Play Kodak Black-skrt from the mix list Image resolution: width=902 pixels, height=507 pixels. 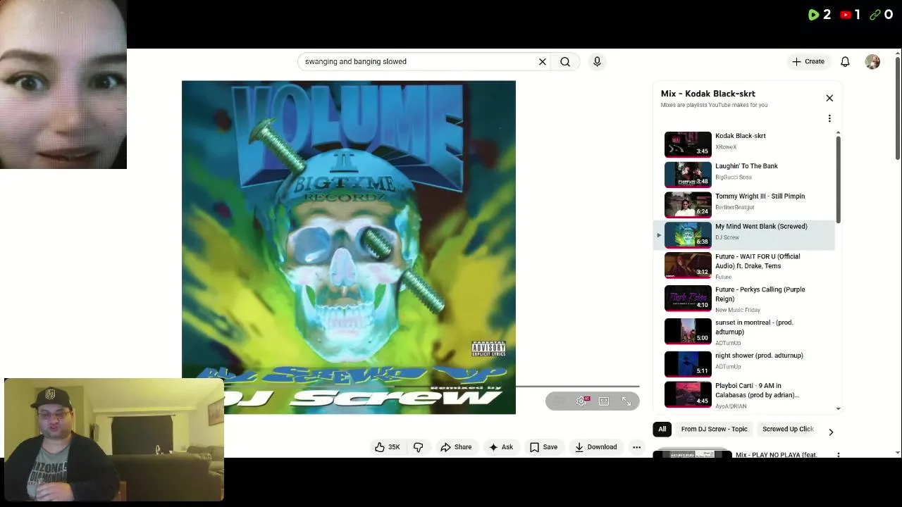(x=744, y=144)
